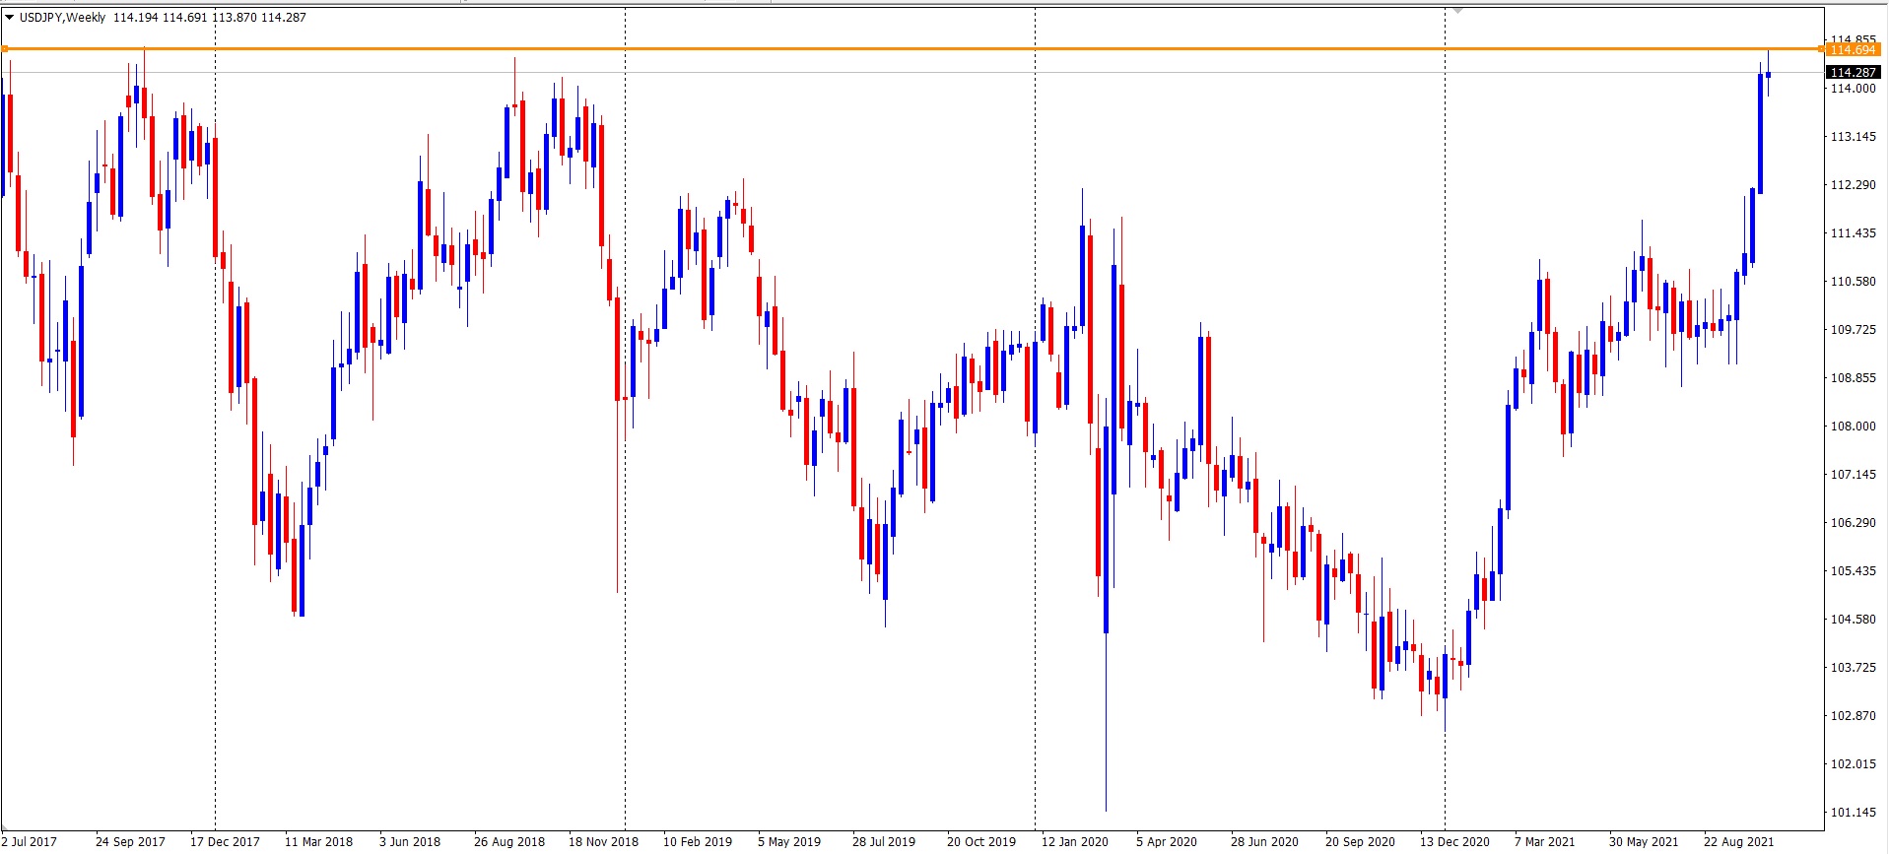The image size is (1889, 854).
Task: Click the 5 Apr 2020 date label
Action: (1166, 841)
